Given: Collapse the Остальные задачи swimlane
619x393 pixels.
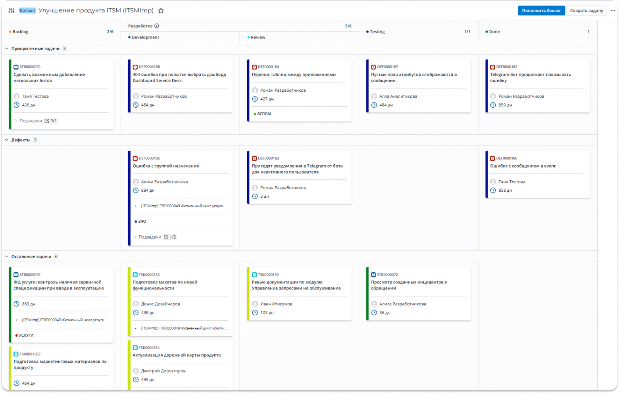Looking at the screenshot, I should pyautogui.click(x=6, y=257).
